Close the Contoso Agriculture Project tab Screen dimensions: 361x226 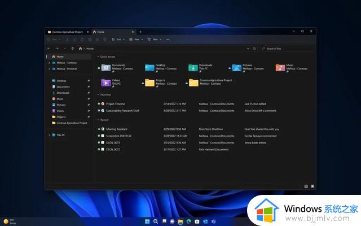(x=88, y=32)
